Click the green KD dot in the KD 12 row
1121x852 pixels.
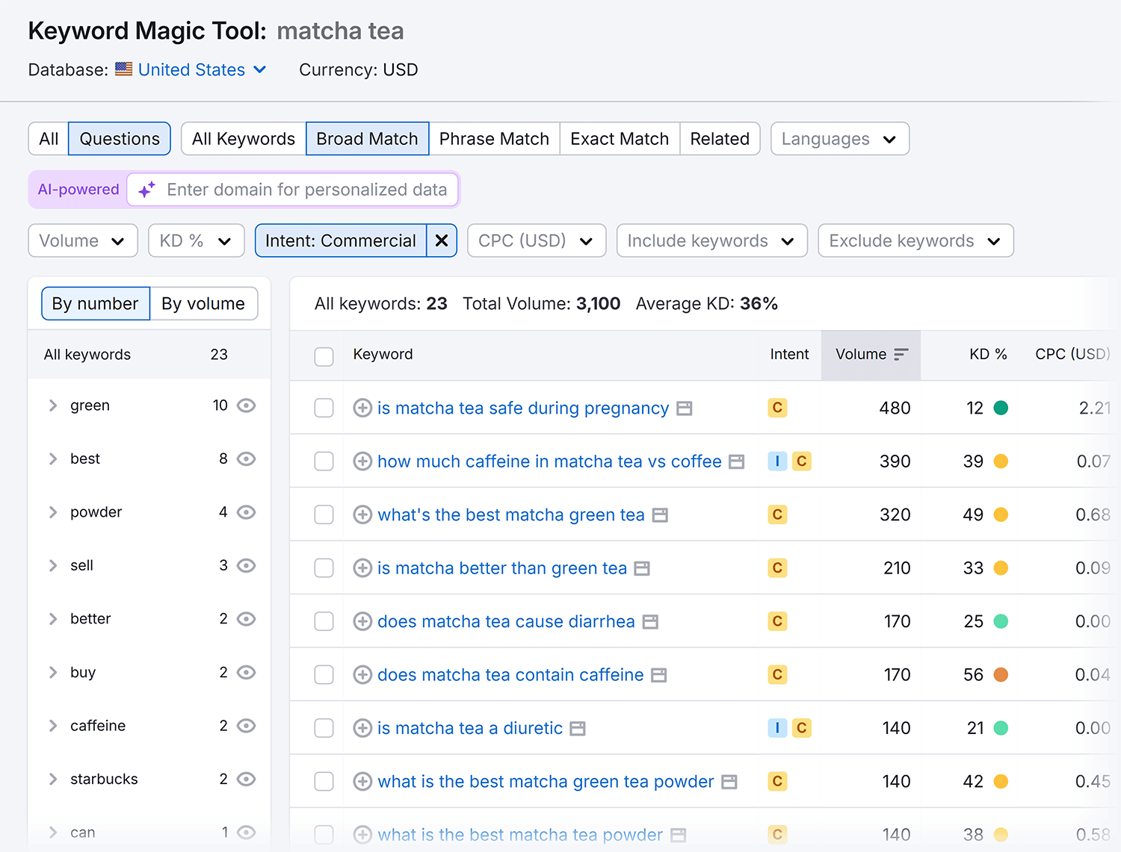pyautogui.click(x=1001, y=408)
